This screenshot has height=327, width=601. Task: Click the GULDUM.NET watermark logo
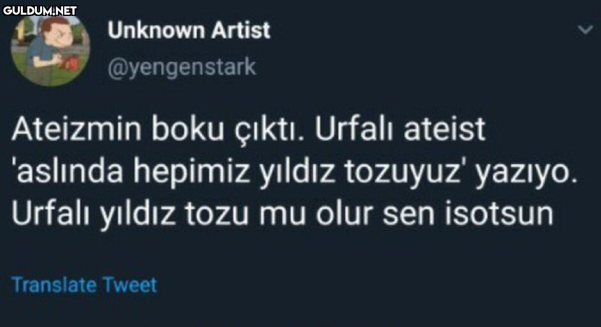pos(40,10)
